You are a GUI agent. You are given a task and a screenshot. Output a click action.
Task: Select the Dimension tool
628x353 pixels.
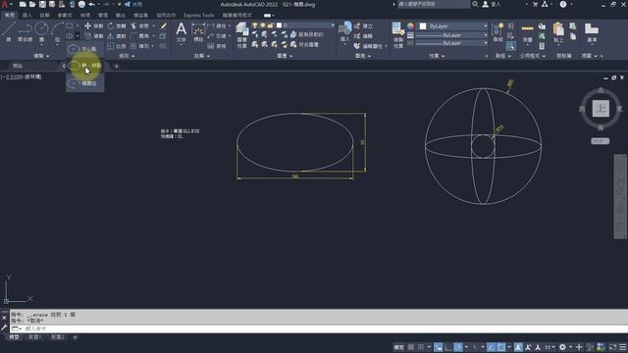pyautogui.click(x=198, y=32)
